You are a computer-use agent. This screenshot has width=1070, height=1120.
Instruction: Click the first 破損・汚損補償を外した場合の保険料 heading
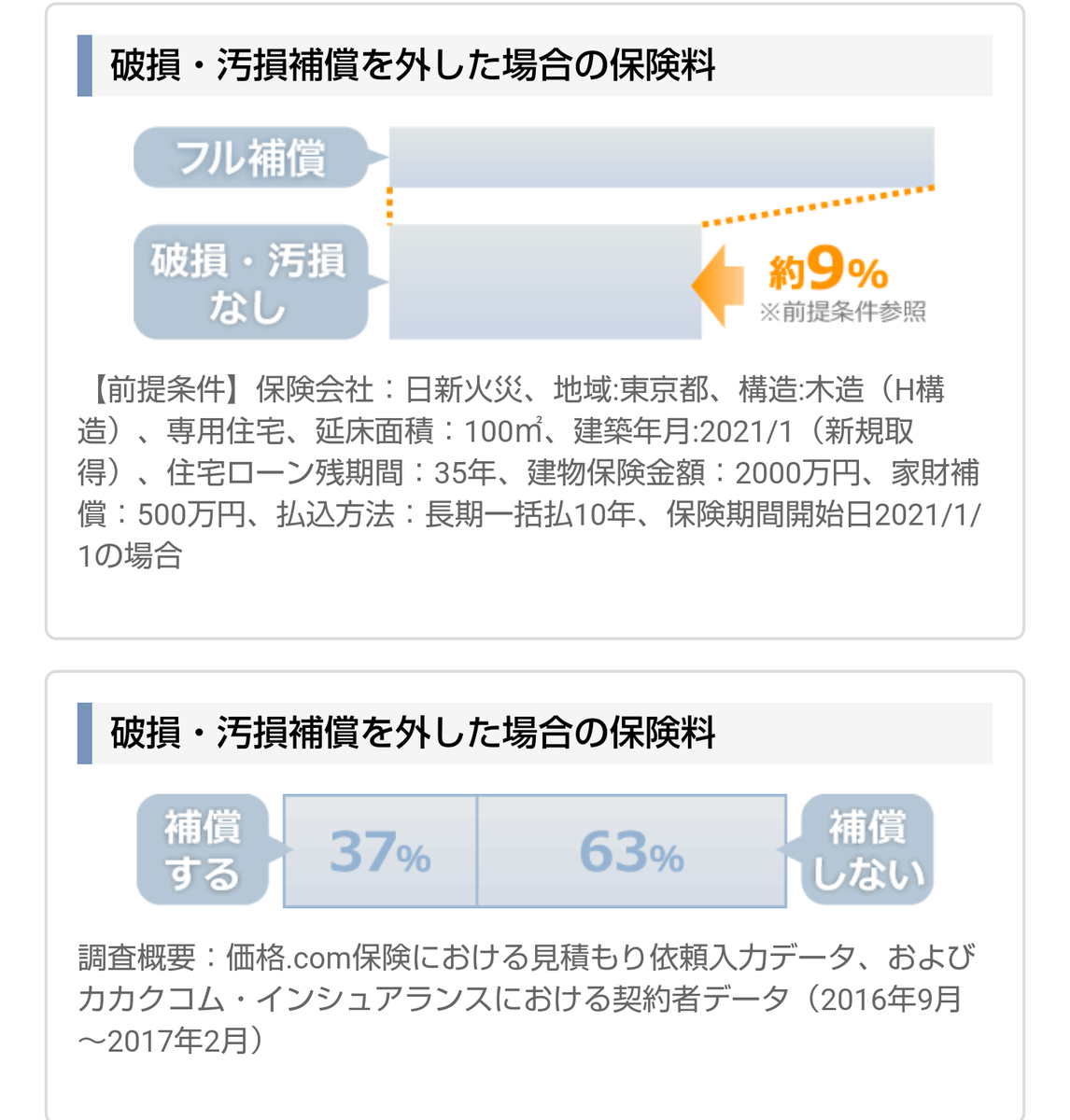(x=413, y=66)
